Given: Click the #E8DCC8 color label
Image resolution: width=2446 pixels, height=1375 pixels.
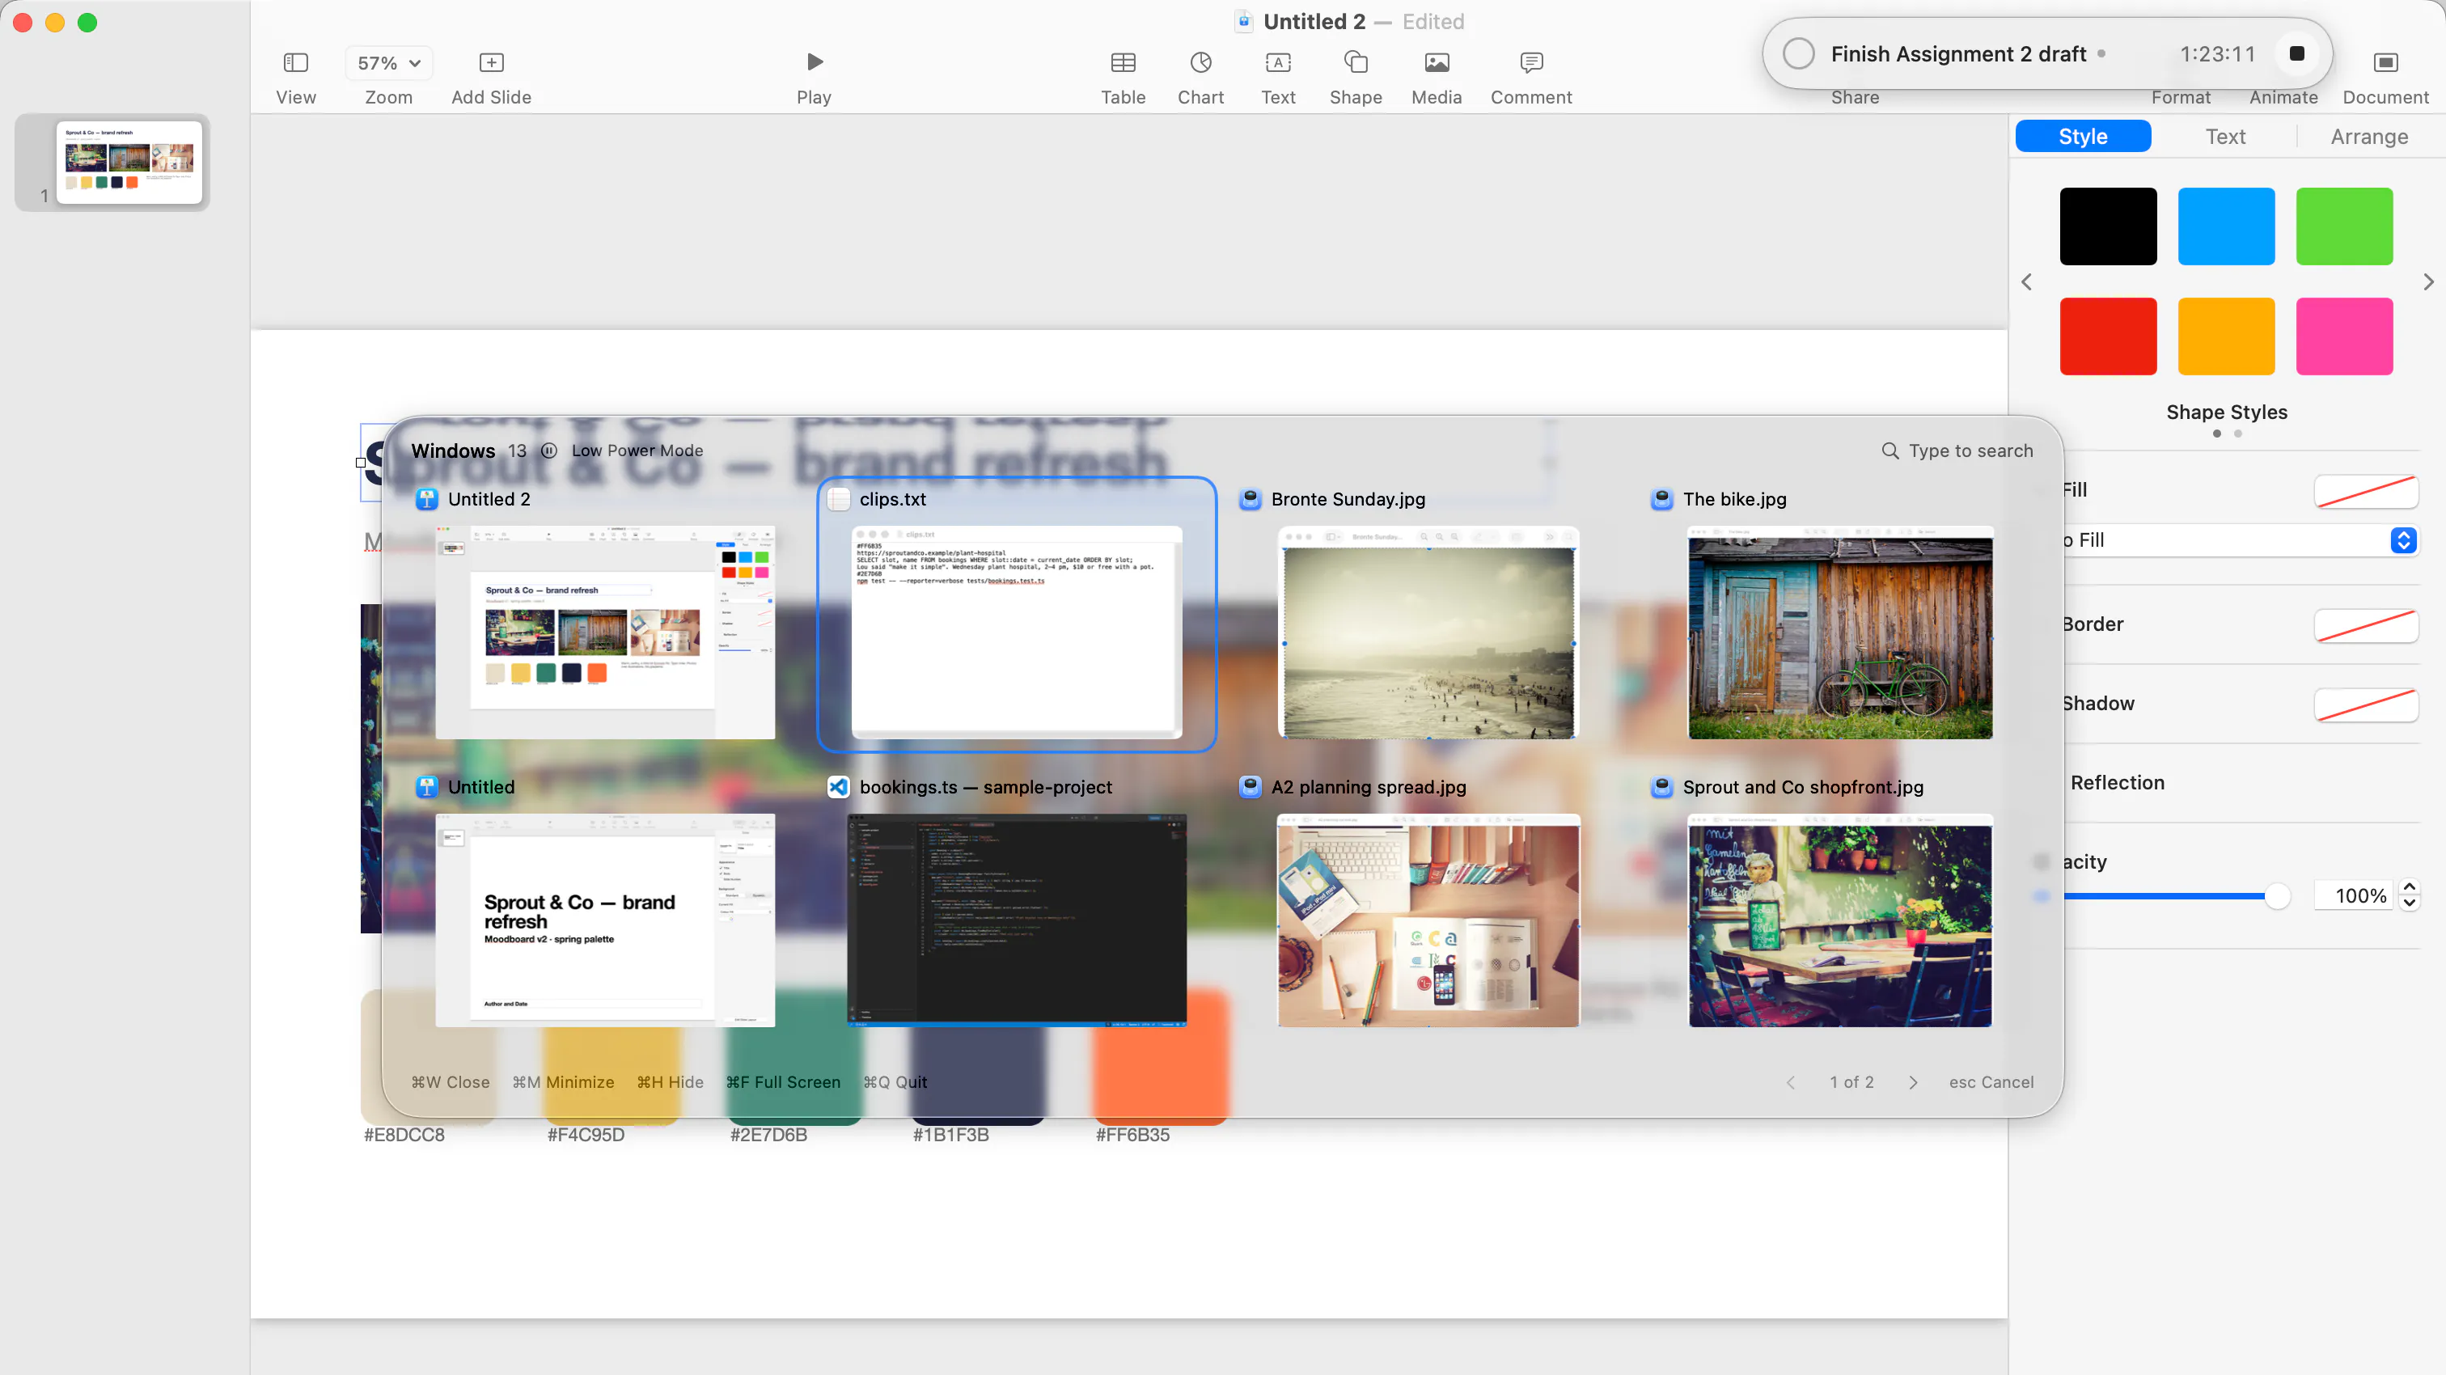Looking at the screenshot, I should (404, 1135).
